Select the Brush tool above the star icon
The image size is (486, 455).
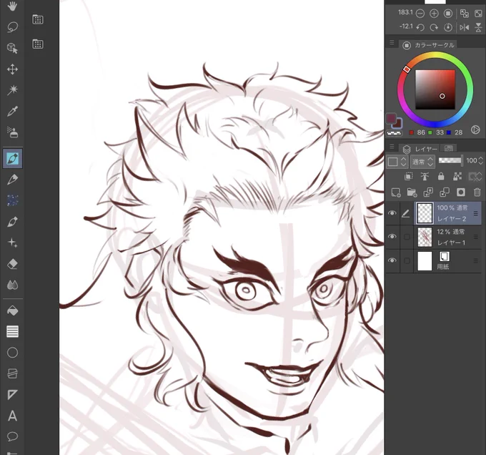(12, 222)
